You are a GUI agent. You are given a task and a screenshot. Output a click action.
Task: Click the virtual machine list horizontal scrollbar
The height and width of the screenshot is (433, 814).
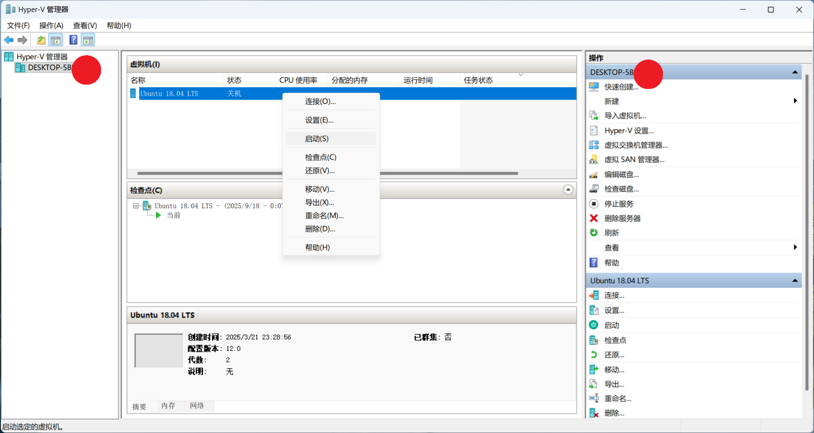coord(328,173)
